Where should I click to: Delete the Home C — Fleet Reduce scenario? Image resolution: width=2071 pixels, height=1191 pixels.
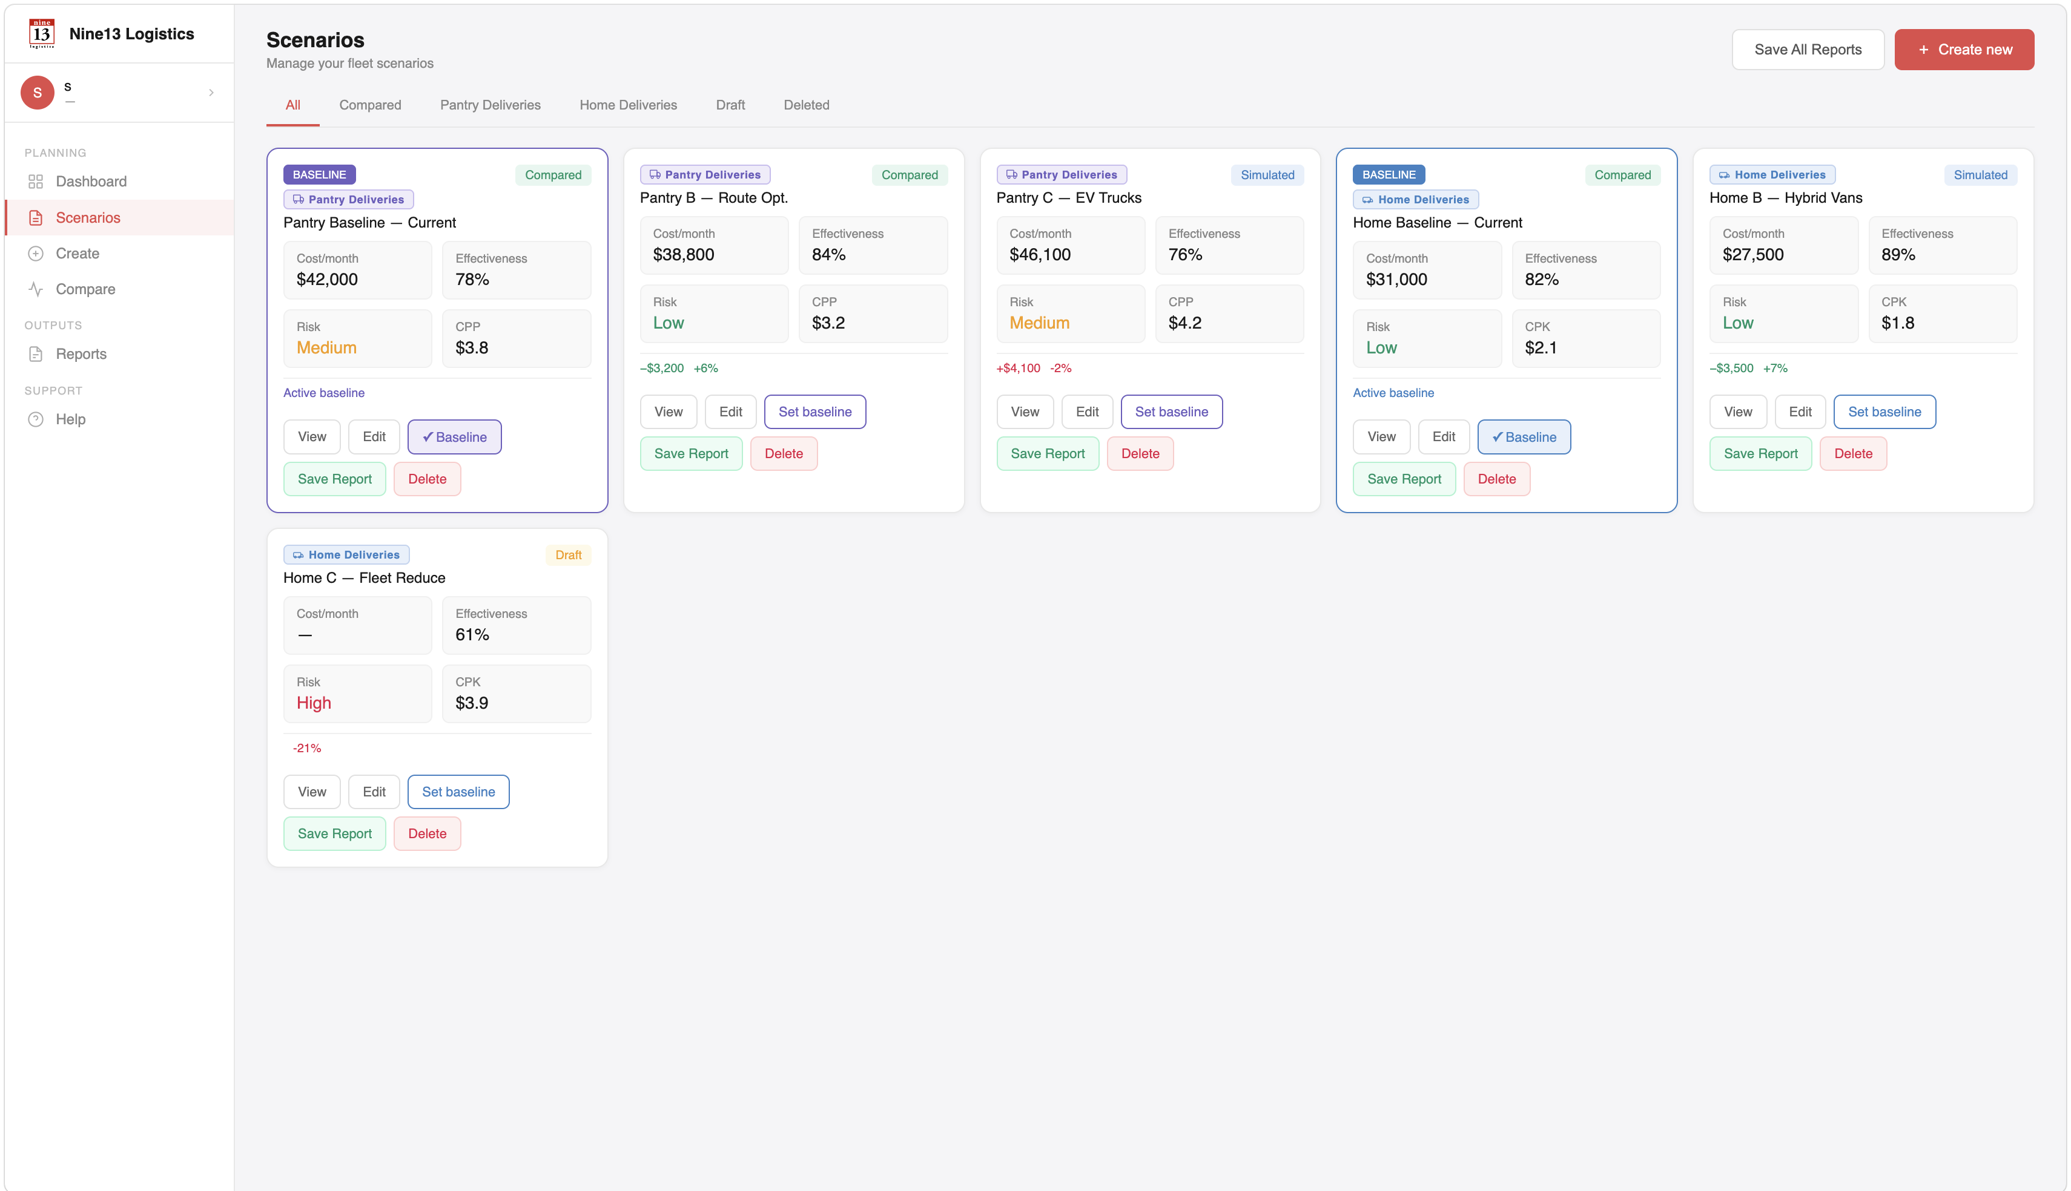427,833
